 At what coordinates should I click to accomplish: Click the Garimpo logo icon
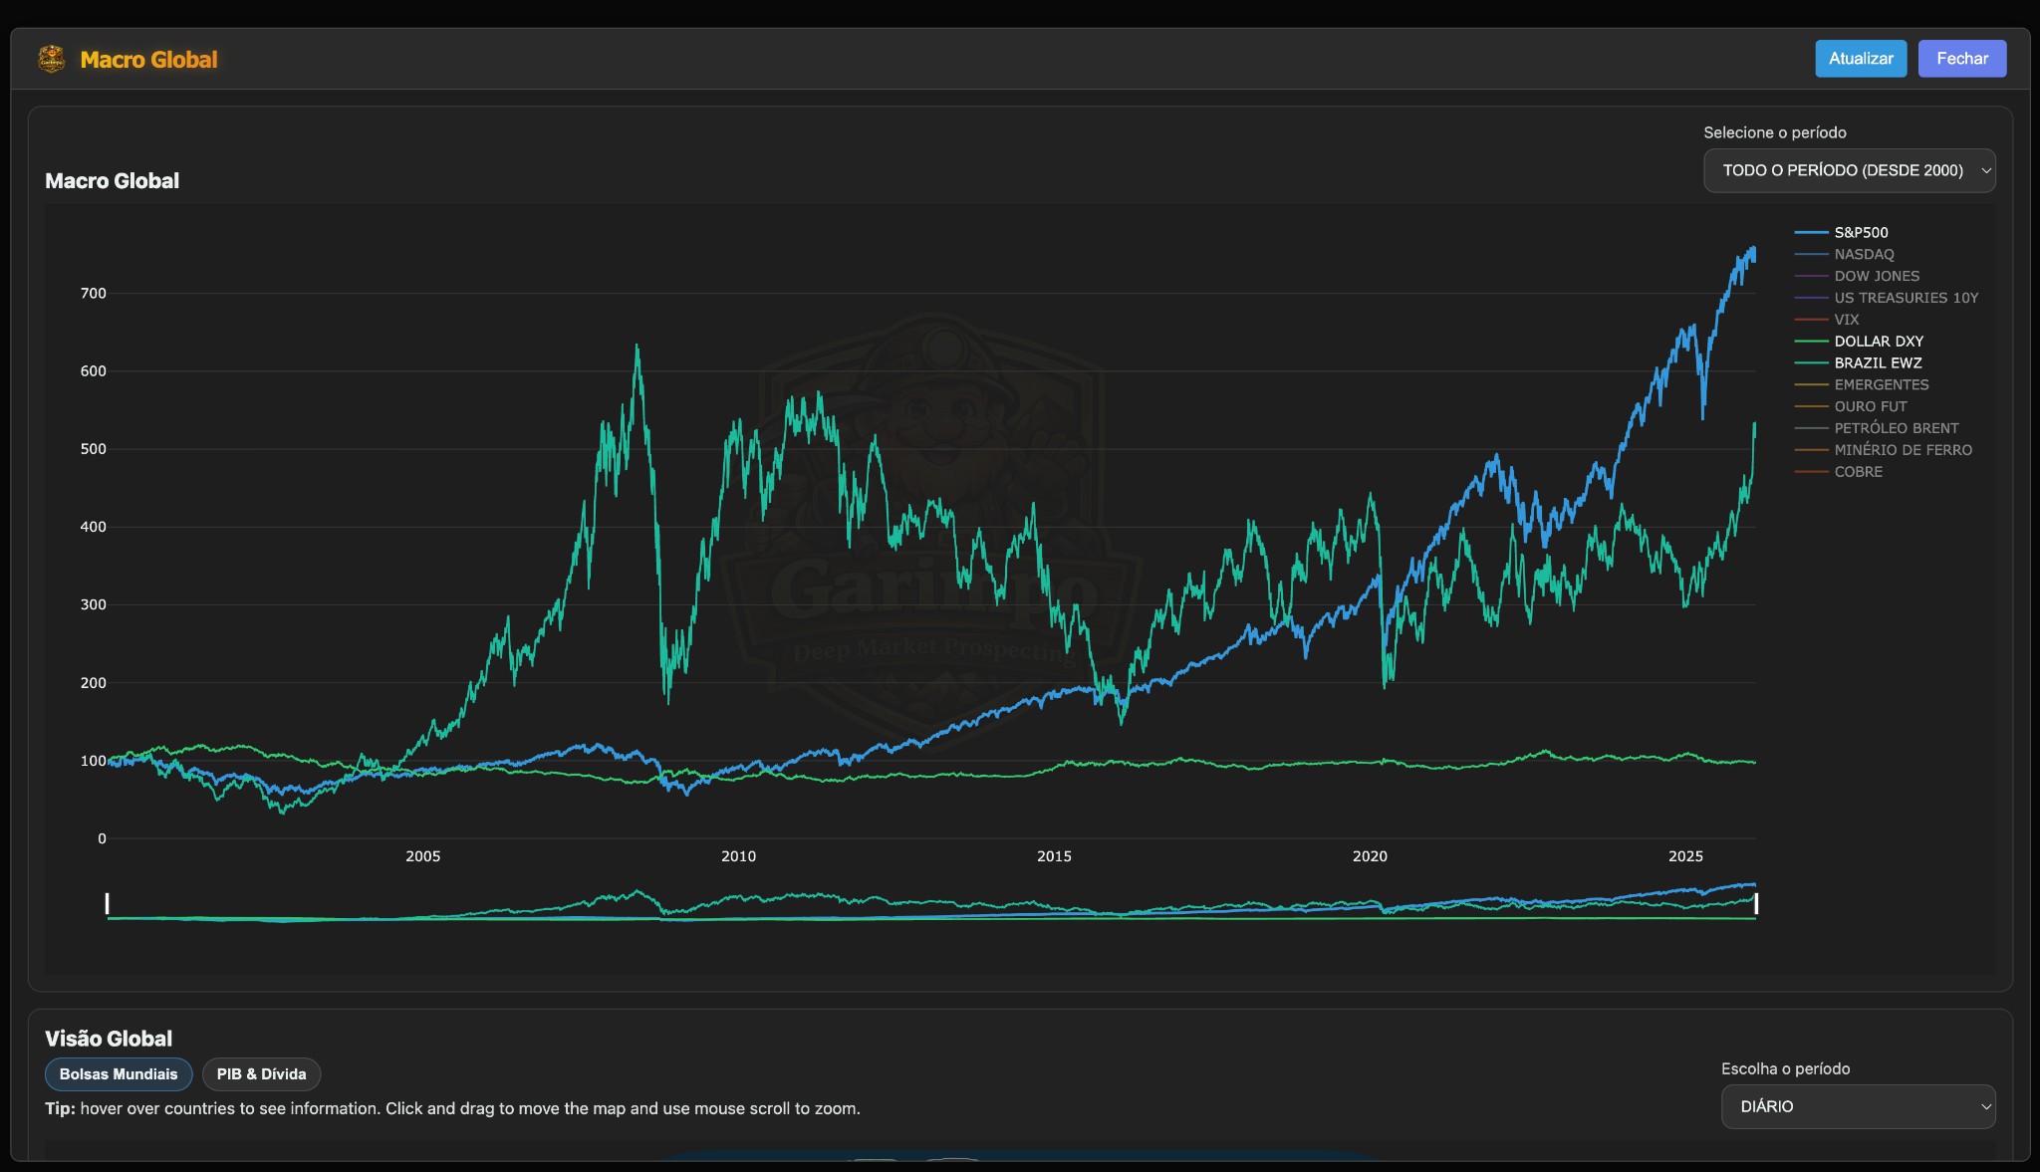(51, 58)
